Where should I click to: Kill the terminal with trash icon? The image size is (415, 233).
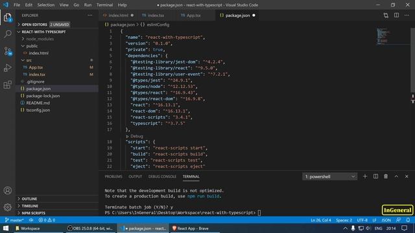(x=386, y=177)
